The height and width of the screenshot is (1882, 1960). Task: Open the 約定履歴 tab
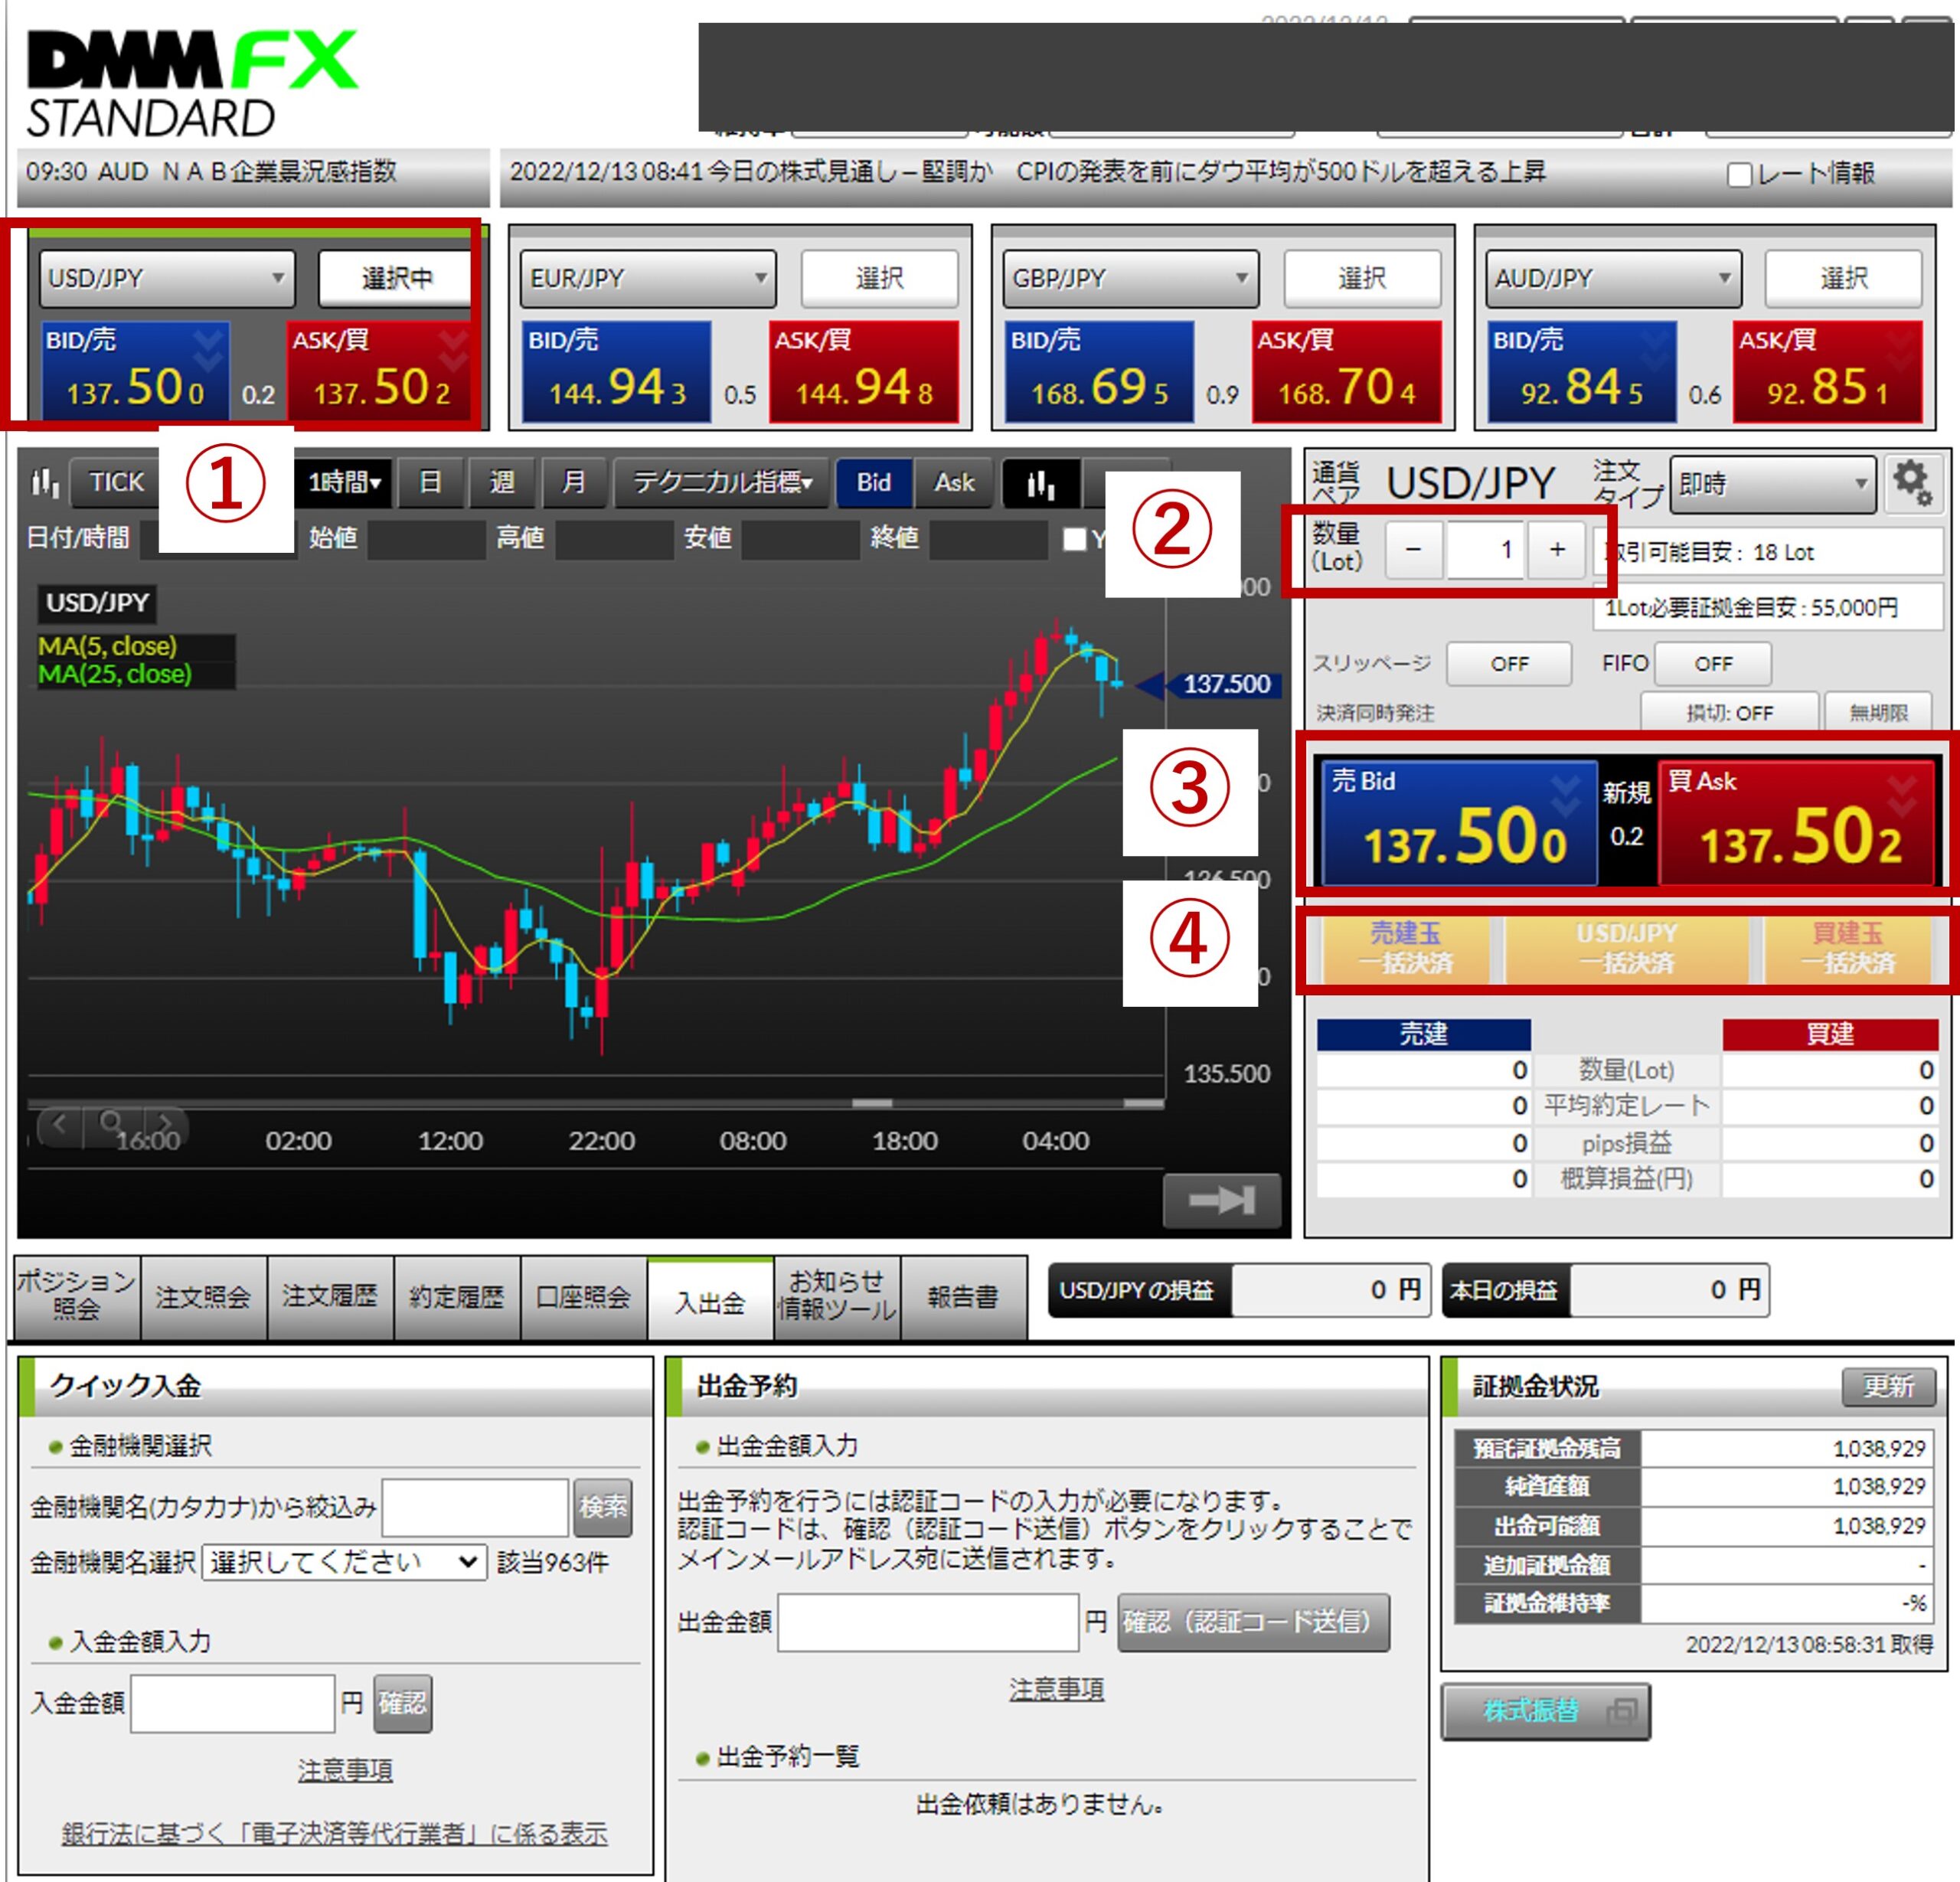(456, 1297)
